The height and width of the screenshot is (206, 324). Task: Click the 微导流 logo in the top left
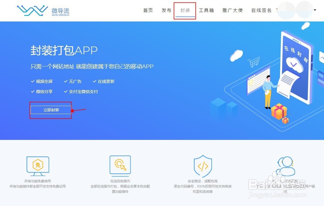42,10
